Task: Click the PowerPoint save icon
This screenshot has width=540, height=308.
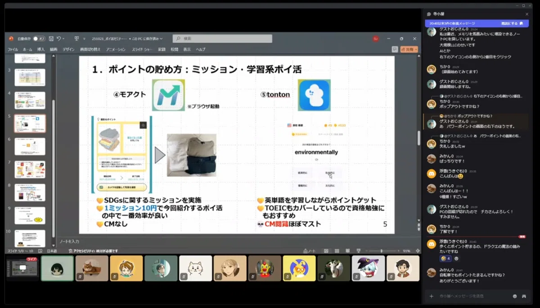Action: tap(51, 39)
